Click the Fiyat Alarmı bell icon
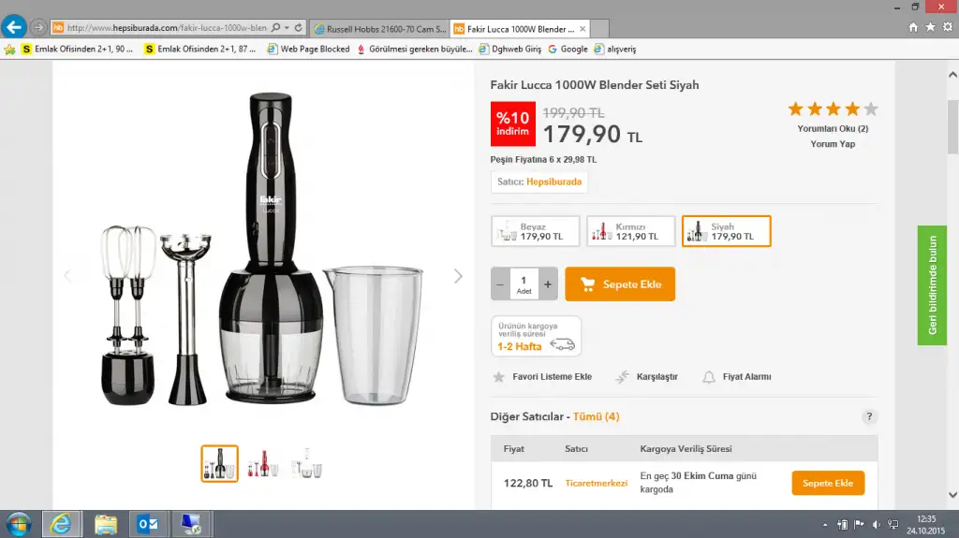959x538 pixels. (x=709, y=377)
